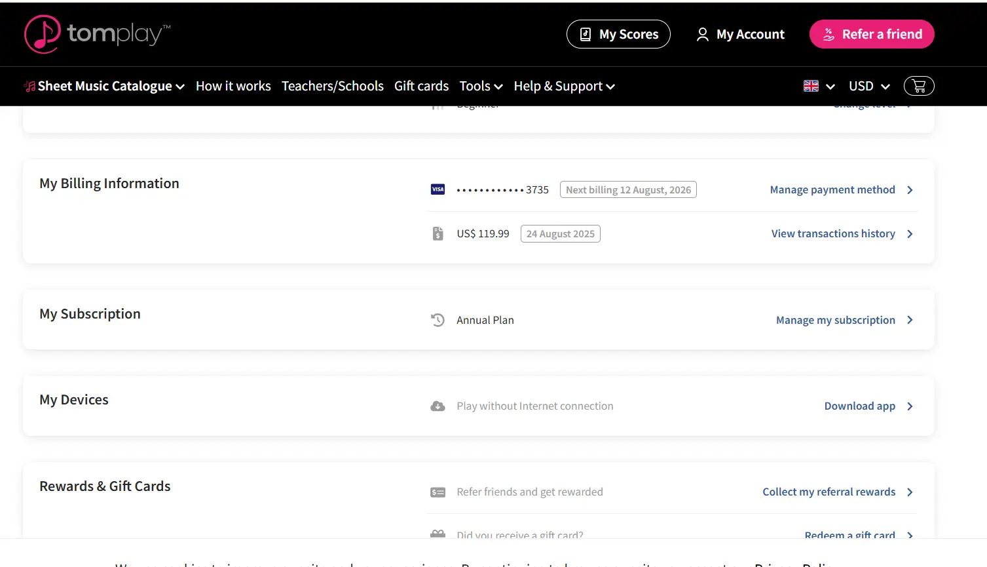The width and height of the screenshot is (987, 567).
Task: Click the Refer a friend button
Action: click(872, 34)
